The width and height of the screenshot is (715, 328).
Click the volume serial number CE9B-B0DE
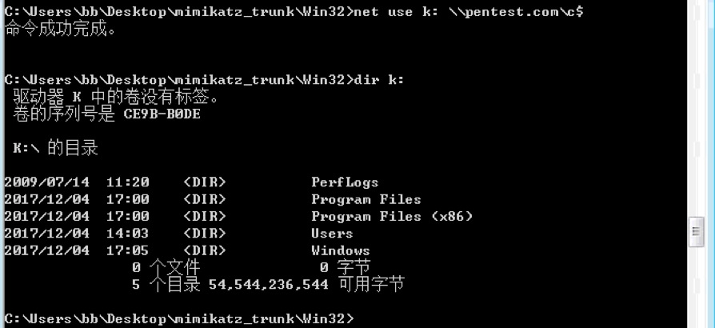(x=162, y=114)
